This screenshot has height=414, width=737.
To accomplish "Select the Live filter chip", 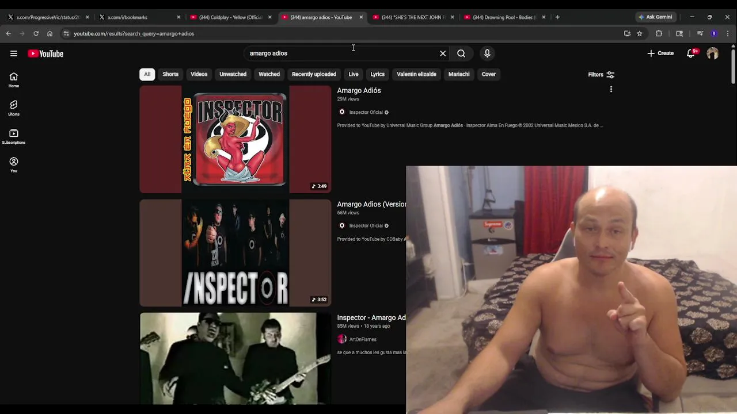I will tap(354, 74).
